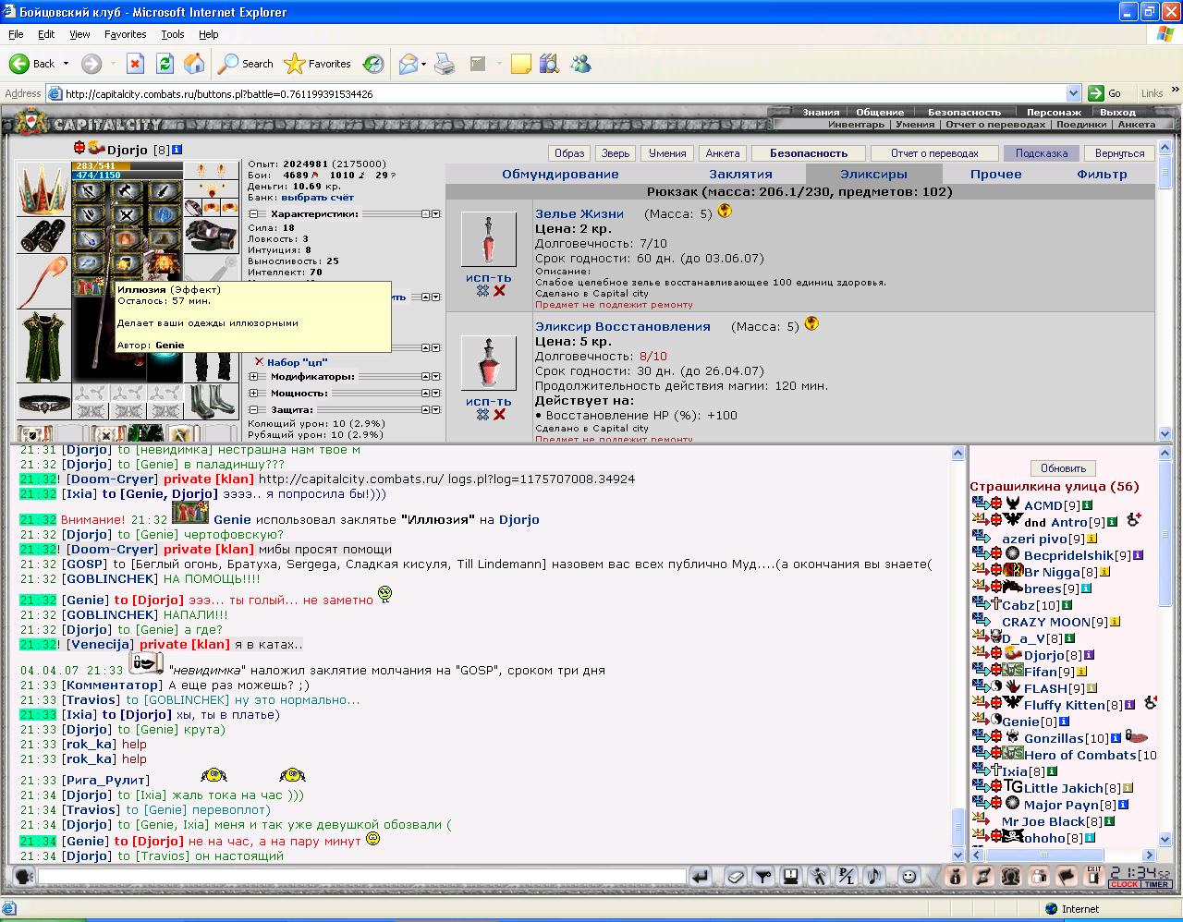Switch bottom display to CLOCK mode
This screenshot has height=922, width=1183.
[x=1125, y=884]
